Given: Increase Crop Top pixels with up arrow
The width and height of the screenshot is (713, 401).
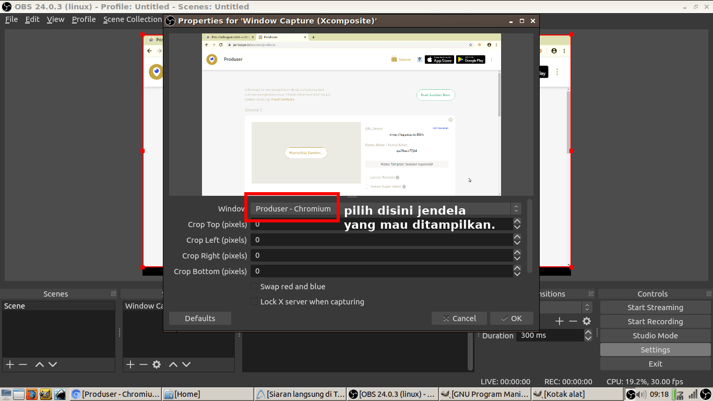Looking at the screenshot, I should pos(517,221).
